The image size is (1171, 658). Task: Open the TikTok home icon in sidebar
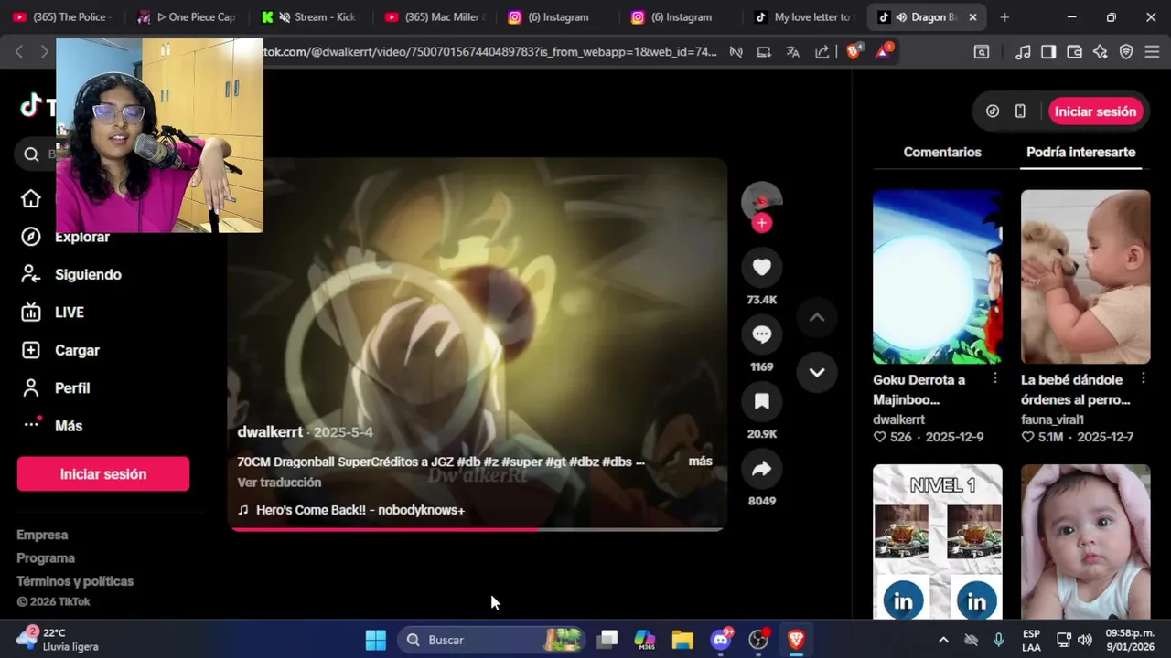[31, 199]
